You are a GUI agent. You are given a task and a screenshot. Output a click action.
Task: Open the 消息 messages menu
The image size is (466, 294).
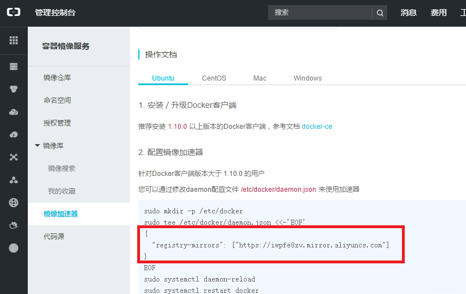pyautogui.click(x=409, y=12)
